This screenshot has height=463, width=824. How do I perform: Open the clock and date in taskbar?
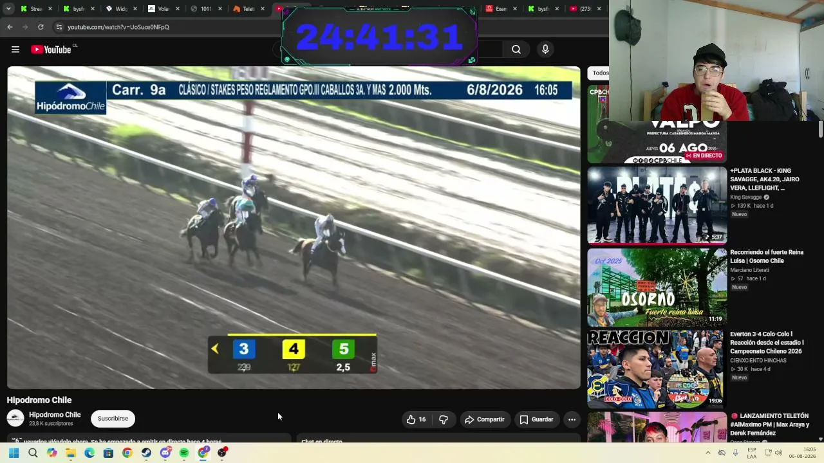[802, 453]
